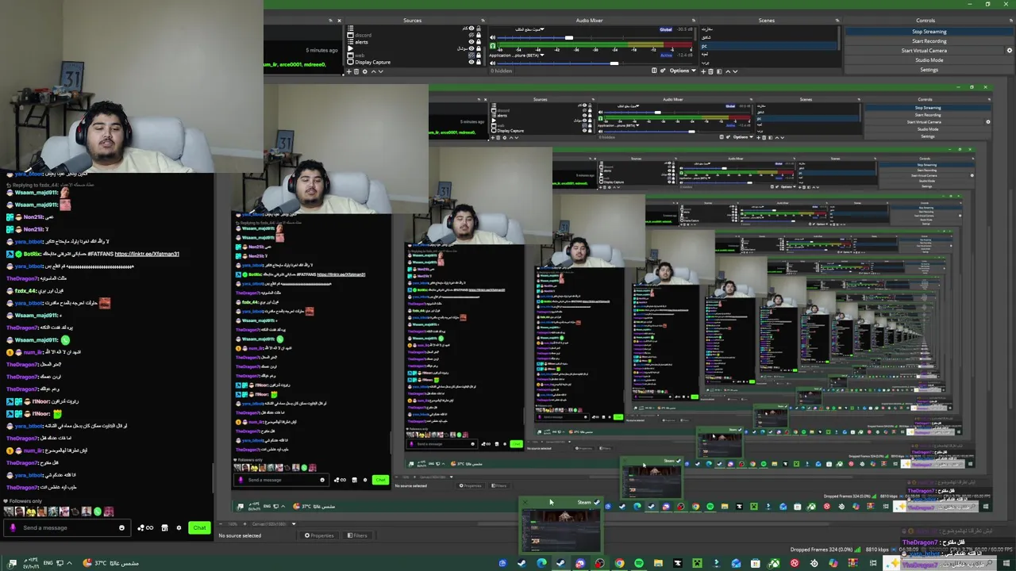Move scene down in main OBS Scenes toolbar
Screen dimensions: 1016x571
pos(735,71)
